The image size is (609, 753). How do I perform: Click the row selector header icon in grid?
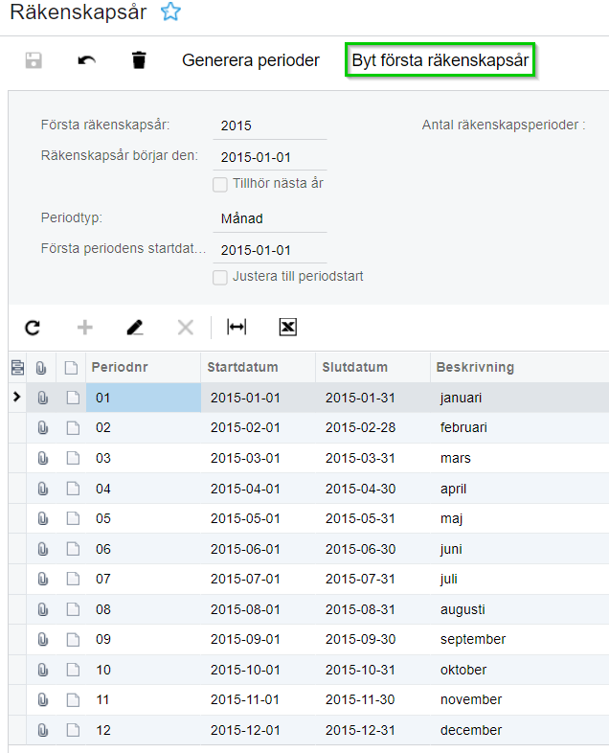coord(17,368)
